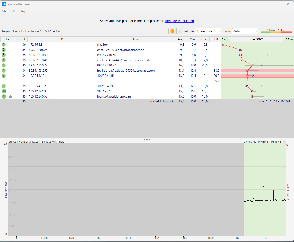The height and width of the screenshot is (242, 294).
Task: Click the Name column header
Action: (135, 39)
